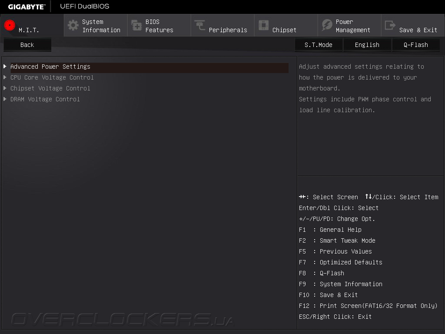Click the Peripherals connector icon
Screen dimensions: 445x334
200,25
